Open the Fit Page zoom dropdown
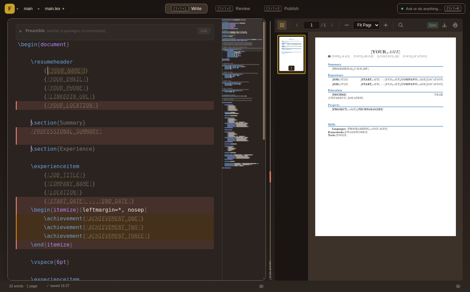Viewport: 470px width, 292px height. pyautogui.click(x=366, y=25)
